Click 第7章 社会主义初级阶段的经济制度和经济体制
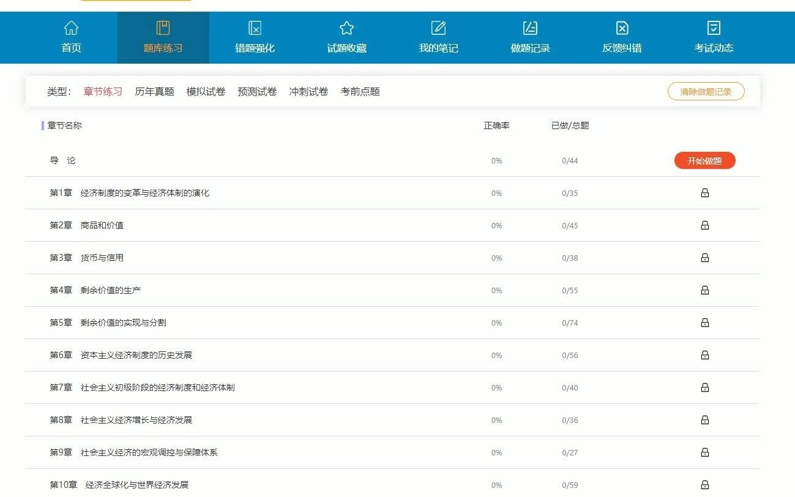795x497 pixels. coord(142,387)
